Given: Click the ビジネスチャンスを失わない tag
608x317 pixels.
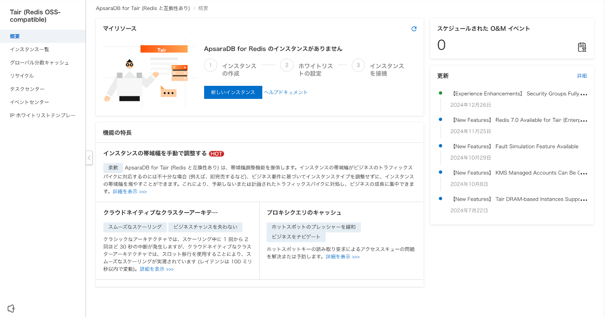Looking at the screenshot, I should (205, 227).
